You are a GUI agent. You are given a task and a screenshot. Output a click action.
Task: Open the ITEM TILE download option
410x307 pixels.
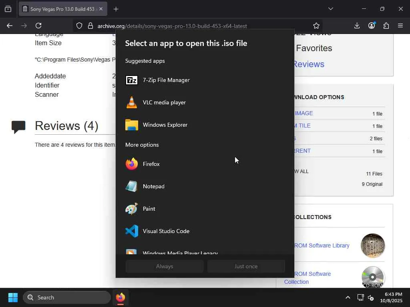303,126
